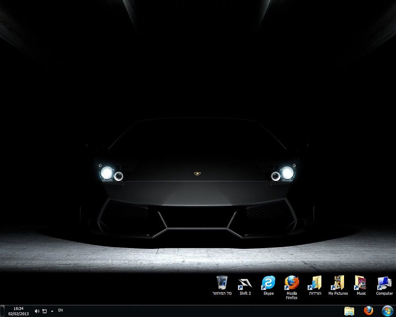
Task: Click the volume speaker tray icon
Action: pyautogui.click(x=37, y=311)
